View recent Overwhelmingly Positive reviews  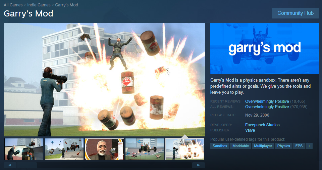pyautogui.click(x=267, y=101)
